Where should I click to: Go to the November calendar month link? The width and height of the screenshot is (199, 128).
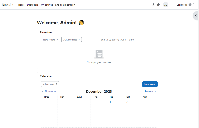pyautogui.click(x=50, y=91)
